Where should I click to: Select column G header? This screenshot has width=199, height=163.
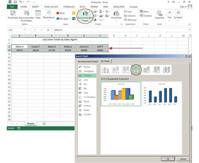[114, 36]
